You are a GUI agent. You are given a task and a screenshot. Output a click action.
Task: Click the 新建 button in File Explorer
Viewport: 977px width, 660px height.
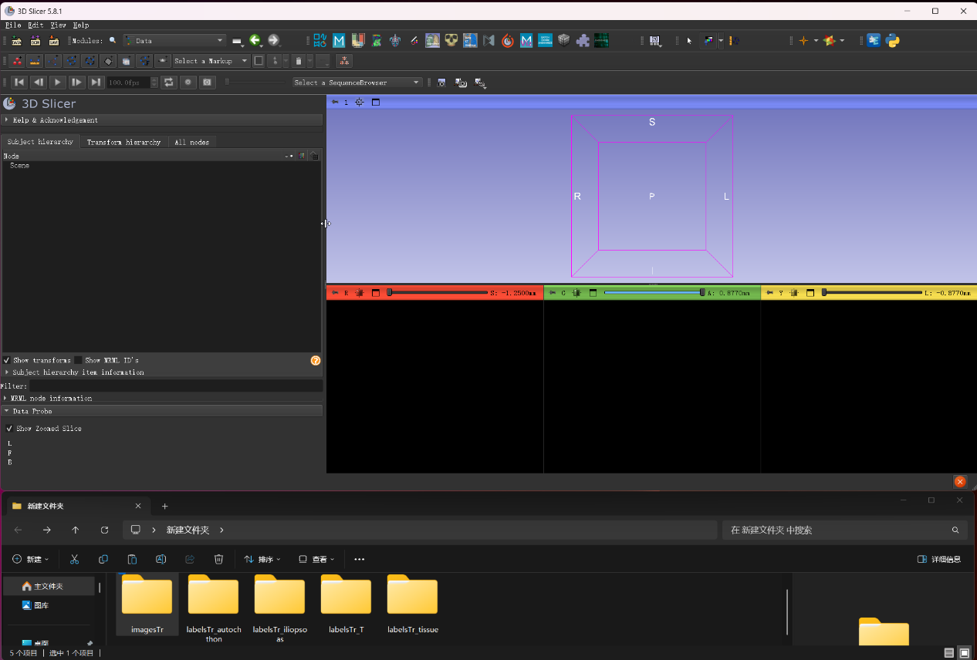(x=31, y=559)
